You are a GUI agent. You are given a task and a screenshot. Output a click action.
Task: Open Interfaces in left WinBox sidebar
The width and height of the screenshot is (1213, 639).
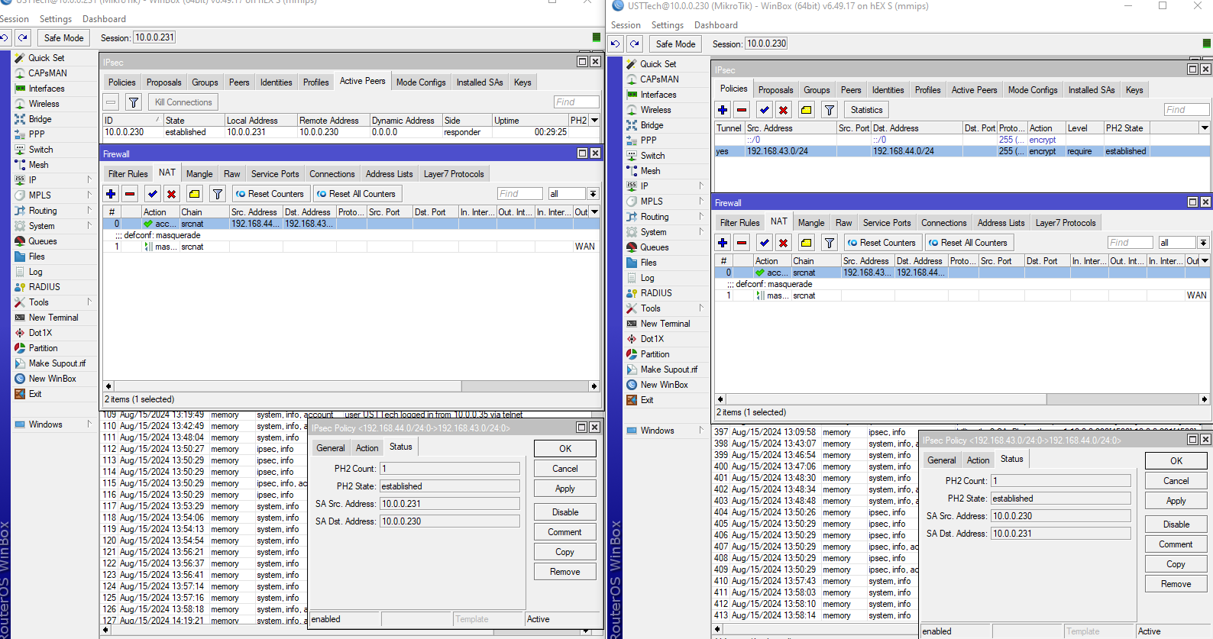46,89
